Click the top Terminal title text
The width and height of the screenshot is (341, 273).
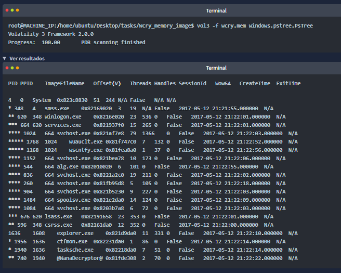(216, 10)
